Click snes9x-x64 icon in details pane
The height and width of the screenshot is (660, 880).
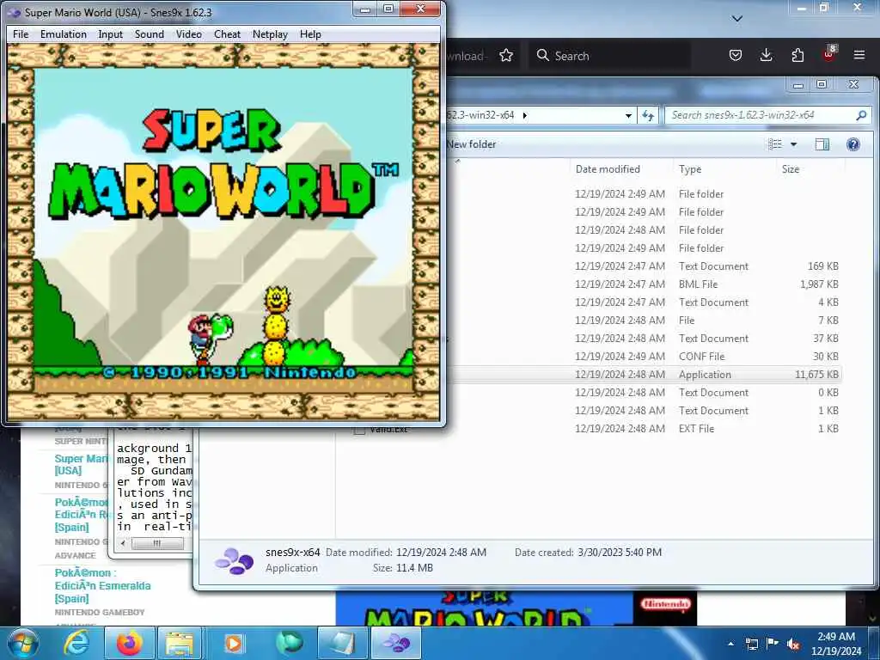[x=234, y=560]
